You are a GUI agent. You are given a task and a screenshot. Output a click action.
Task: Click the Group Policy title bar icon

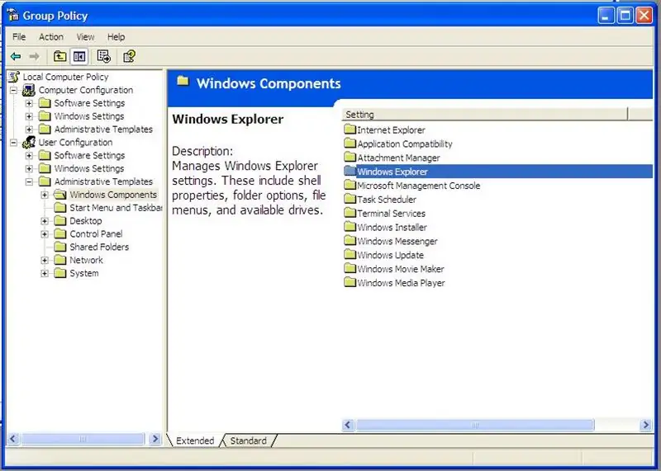13,15
